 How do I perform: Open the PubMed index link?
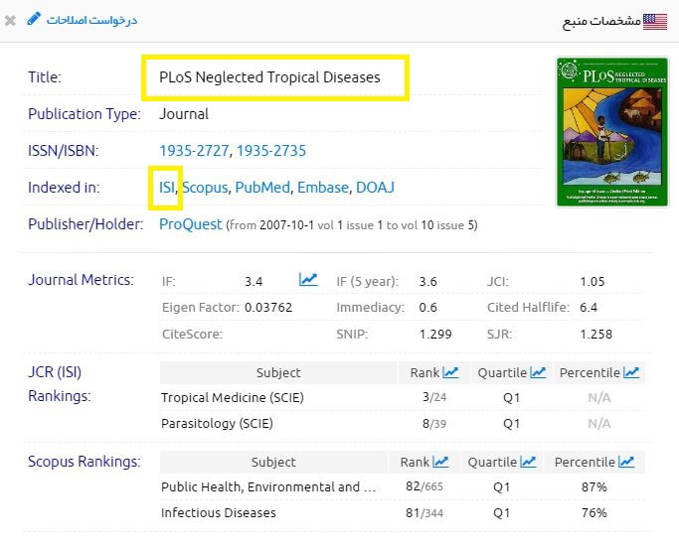tap(262, 187)
